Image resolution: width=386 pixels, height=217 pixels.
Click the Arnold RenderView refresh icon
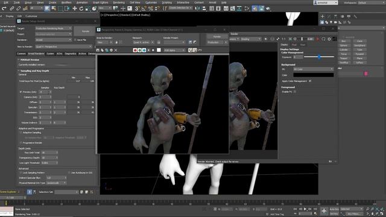pos(323,39)
